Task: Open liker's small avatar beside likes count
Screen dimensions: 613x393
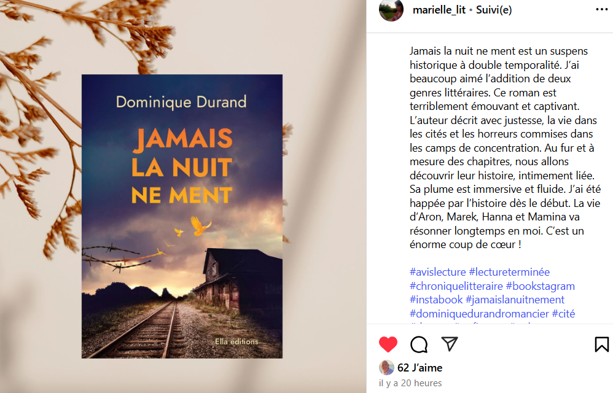Action: [x=386, y=368]
